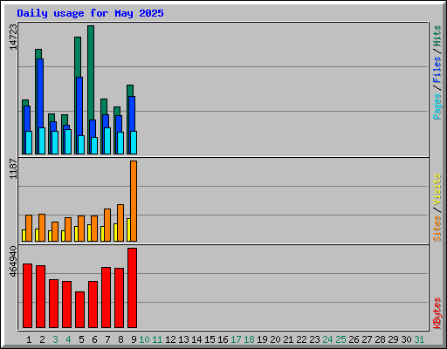Click the orange sites bar for day 2
The image size is (447, 349).
pyautogui.click(x=42, y=228)
